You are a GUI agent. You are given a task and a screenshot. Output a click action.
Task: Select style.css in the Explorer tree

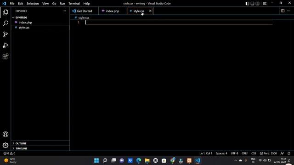(x=40, y=27)
